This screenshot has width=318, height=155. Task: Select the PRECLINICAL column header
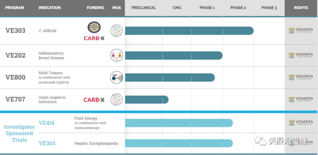144,8
